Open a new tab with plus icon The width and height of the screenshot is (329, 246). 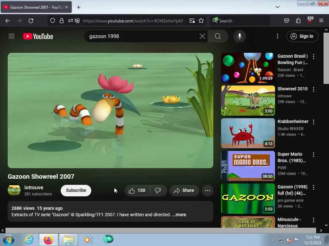point(78,7)
